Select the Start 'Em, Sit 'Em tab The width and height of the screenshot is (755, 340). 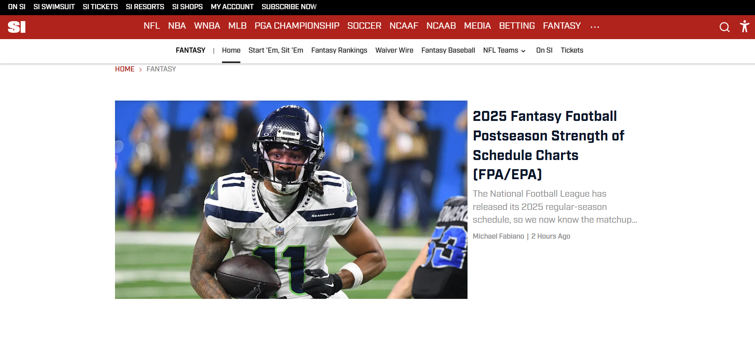tap(275, 50)
